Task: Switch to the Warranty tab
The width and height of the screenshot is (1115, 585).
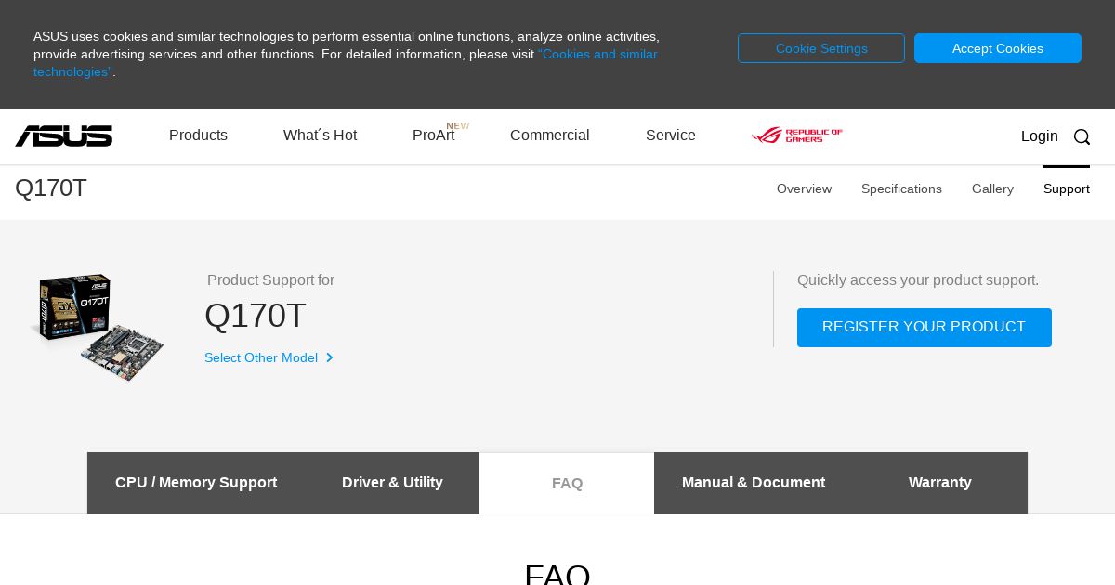Action: point(940,483)
